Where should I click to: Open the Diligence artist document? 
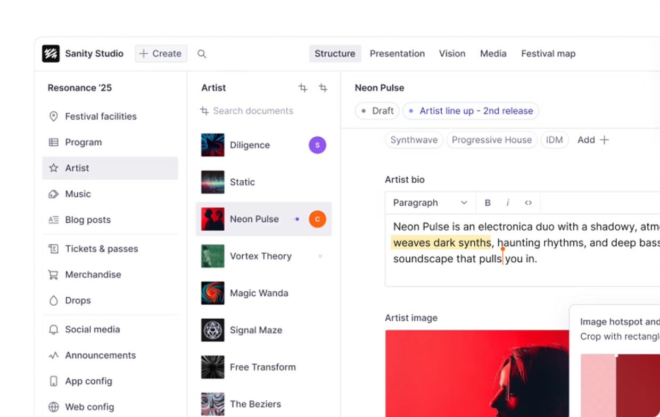263,145
